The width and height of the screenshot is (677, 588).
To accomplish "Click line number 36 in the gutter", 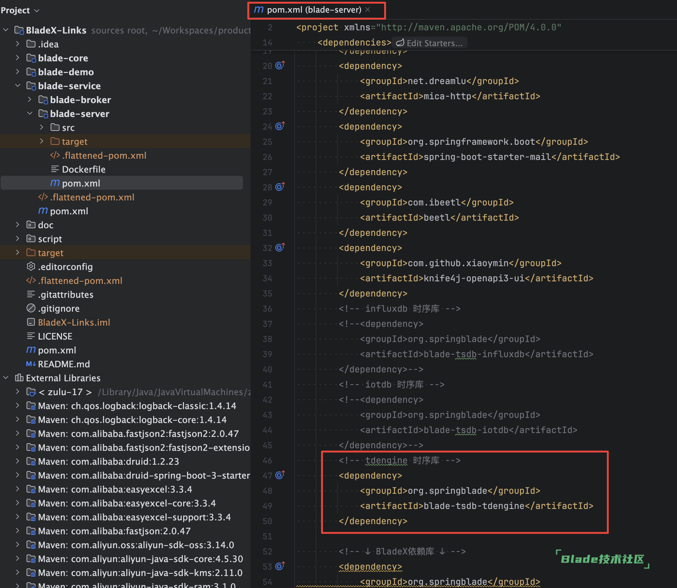I will tap(268, 309).
